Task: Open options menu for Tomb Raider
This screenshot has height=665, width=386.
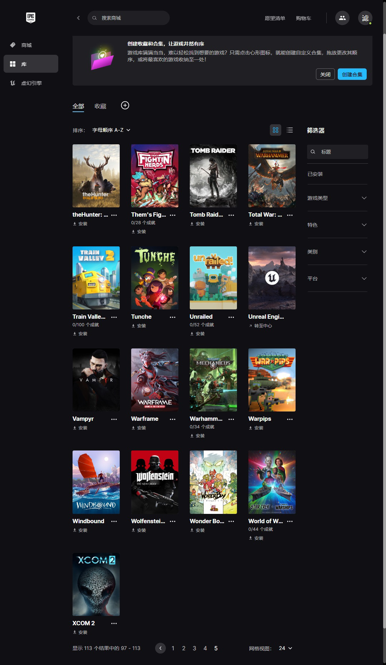Action: 231,215
